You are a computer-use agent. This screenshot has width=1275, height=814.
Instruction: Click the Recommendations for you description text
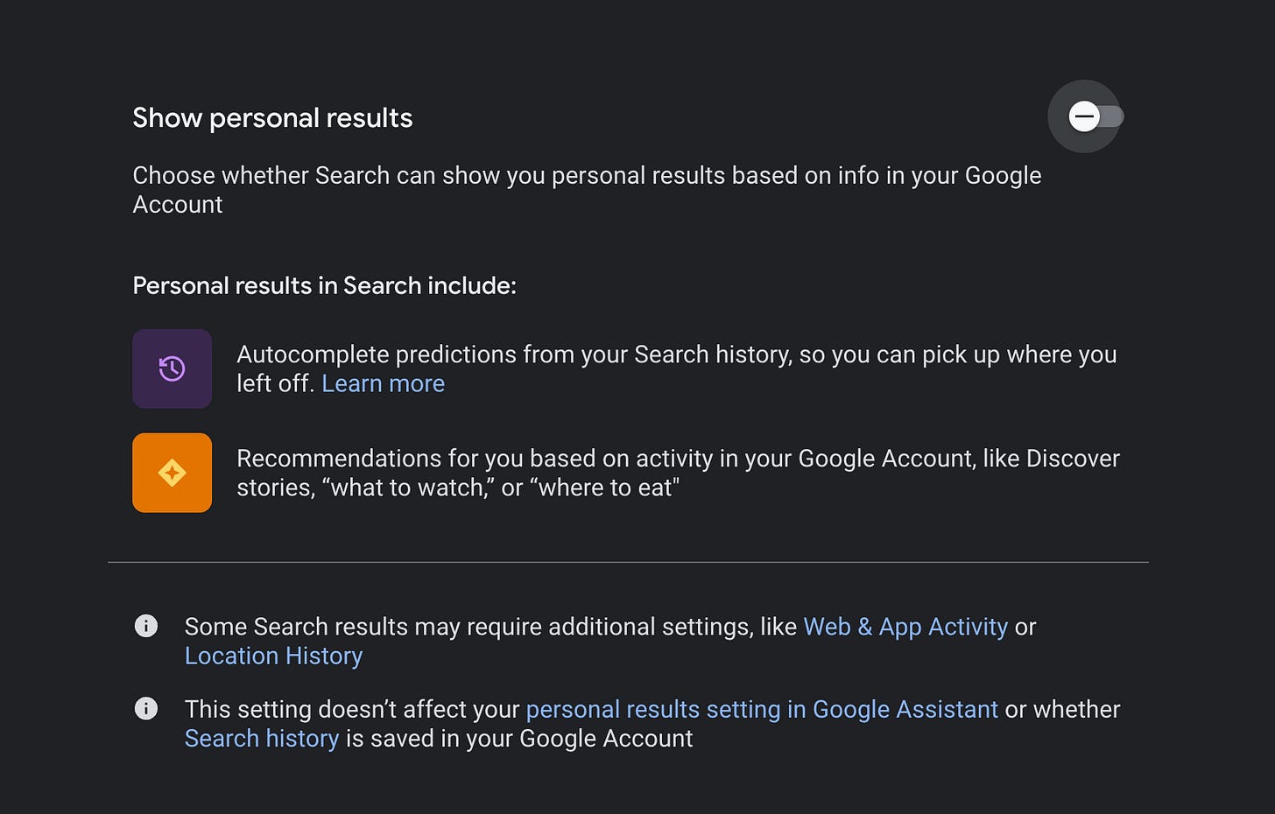click(678, 473)
